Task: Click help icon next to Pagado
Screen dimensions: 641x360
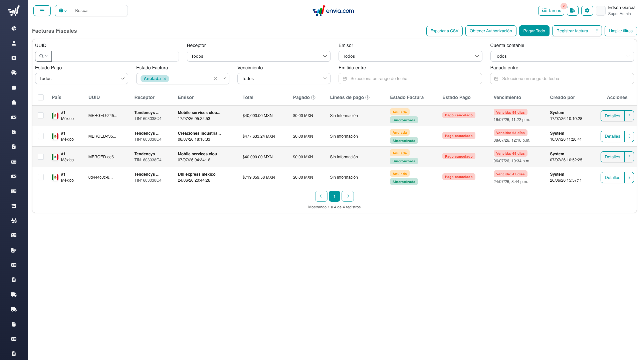Action: coord(313,98)
